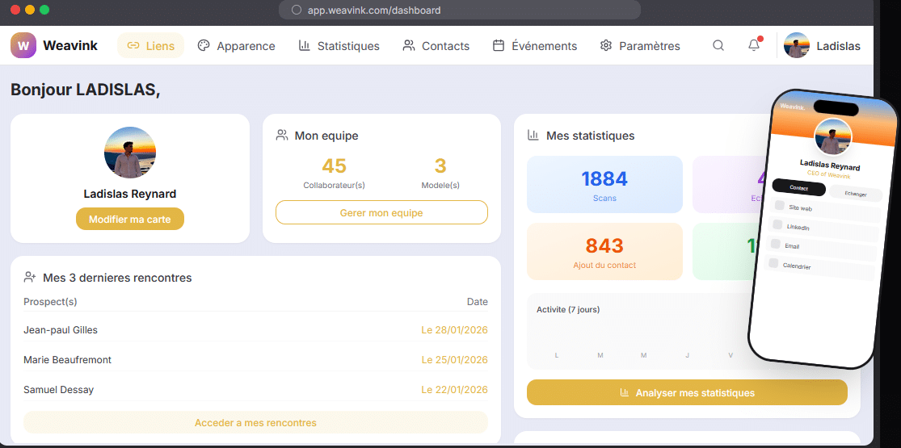
Task: Click Gerer mon equipe button
Action: tap(381, 212)
